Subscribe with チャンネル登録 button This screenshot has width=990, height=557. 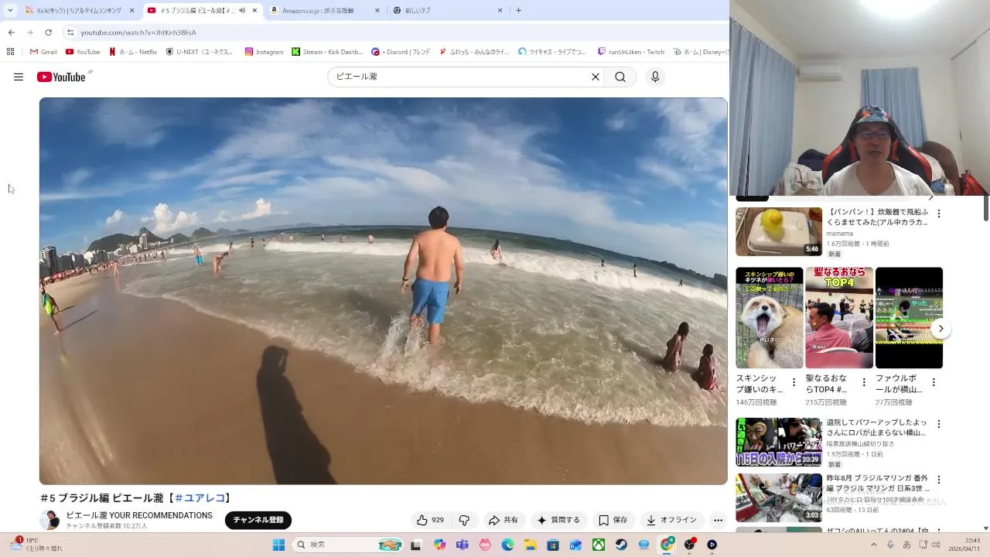[258, 520]
